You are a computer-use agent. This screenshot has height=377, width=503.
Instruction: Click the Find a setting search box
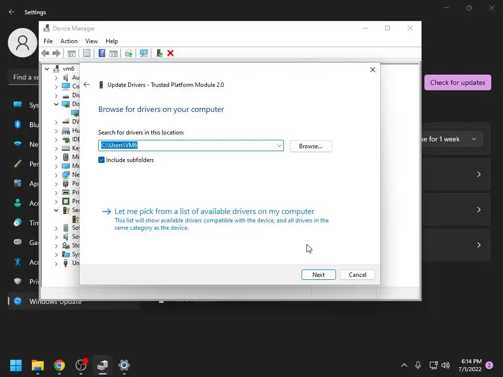click(x=24, y=77)
